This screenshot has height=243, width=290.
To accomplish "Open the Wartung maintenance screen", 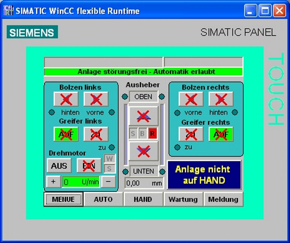I will tap(183, 199).
